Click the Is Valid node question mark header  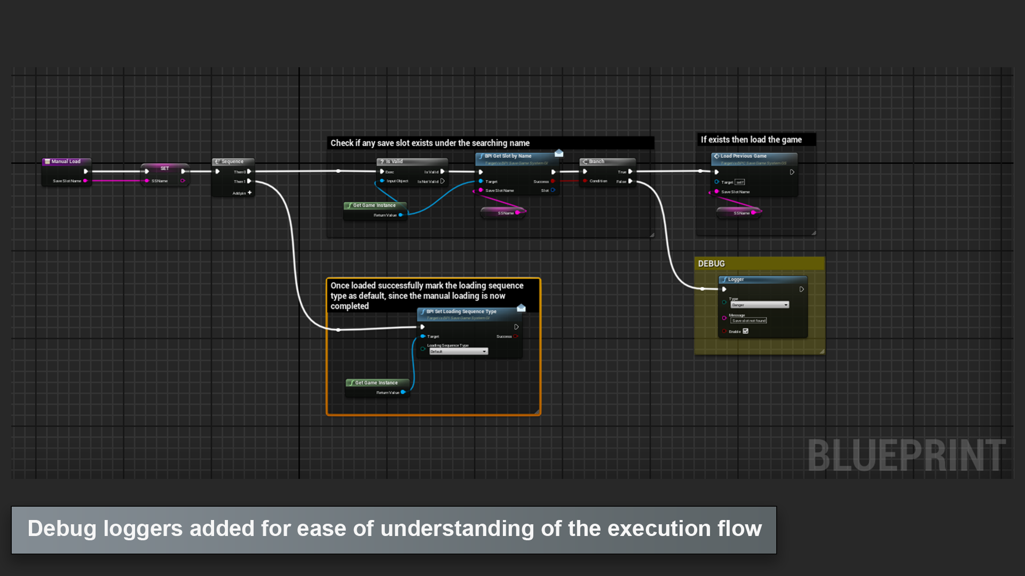point(382,162)
